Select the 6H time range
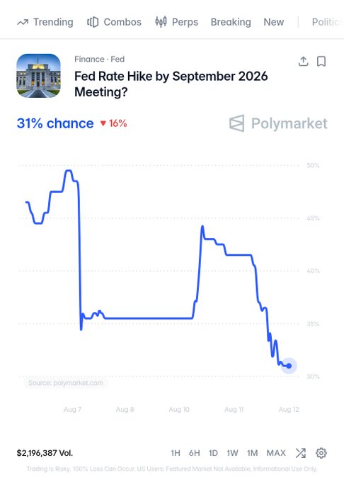The height and width of the screenshot is (482, 344). tap(194, 453)
